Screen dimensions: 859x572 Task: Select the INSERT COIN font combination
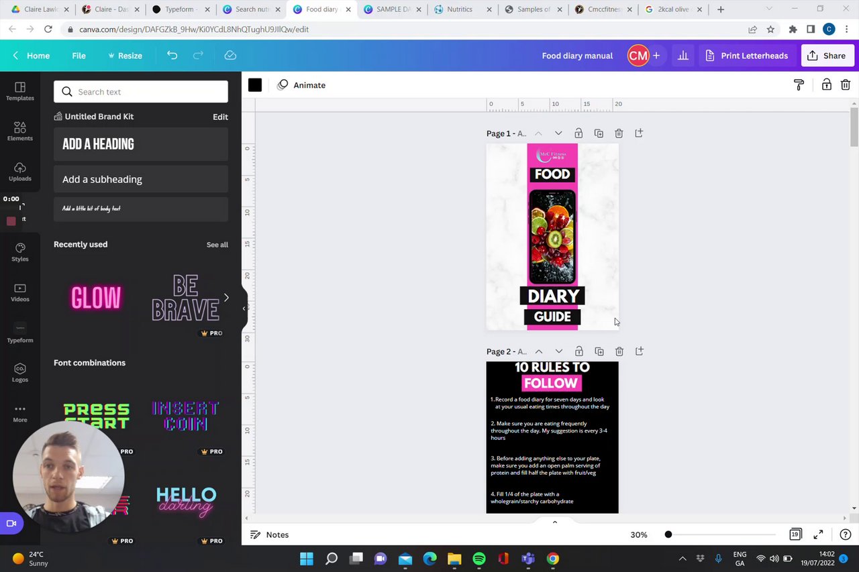(x=186, y=416)
